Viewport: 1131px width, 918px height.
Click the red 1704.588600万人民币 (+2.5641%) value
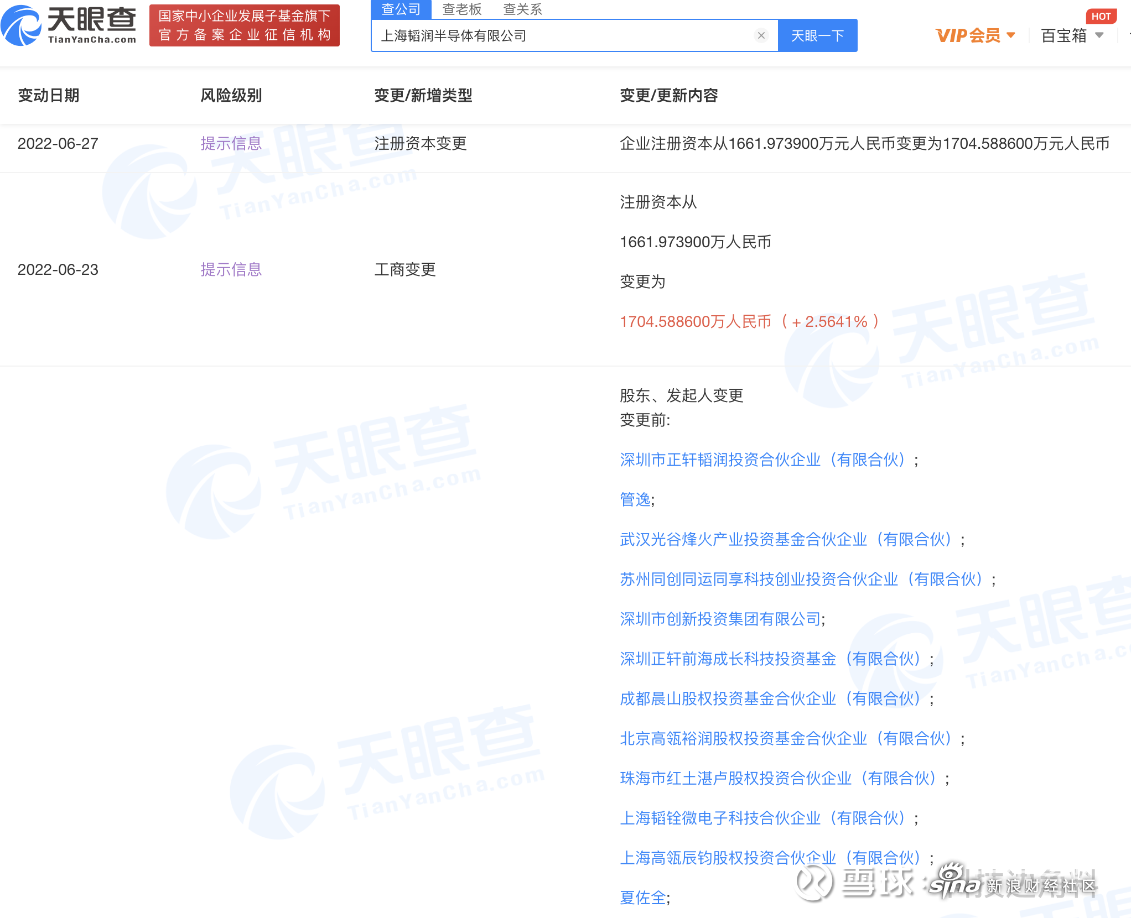pos(750,322)
